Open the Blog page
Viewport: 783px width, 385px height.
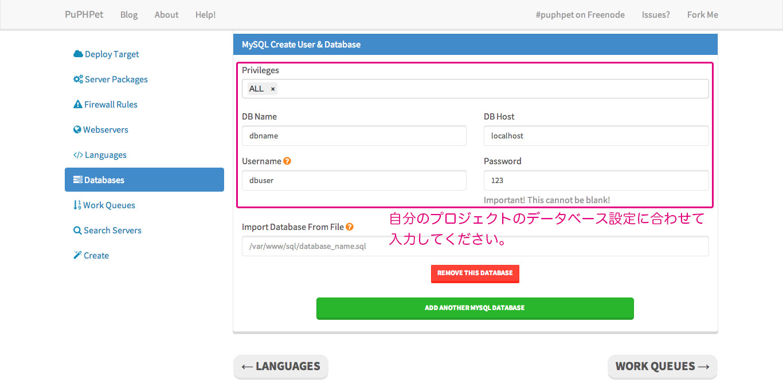[129, 15]
